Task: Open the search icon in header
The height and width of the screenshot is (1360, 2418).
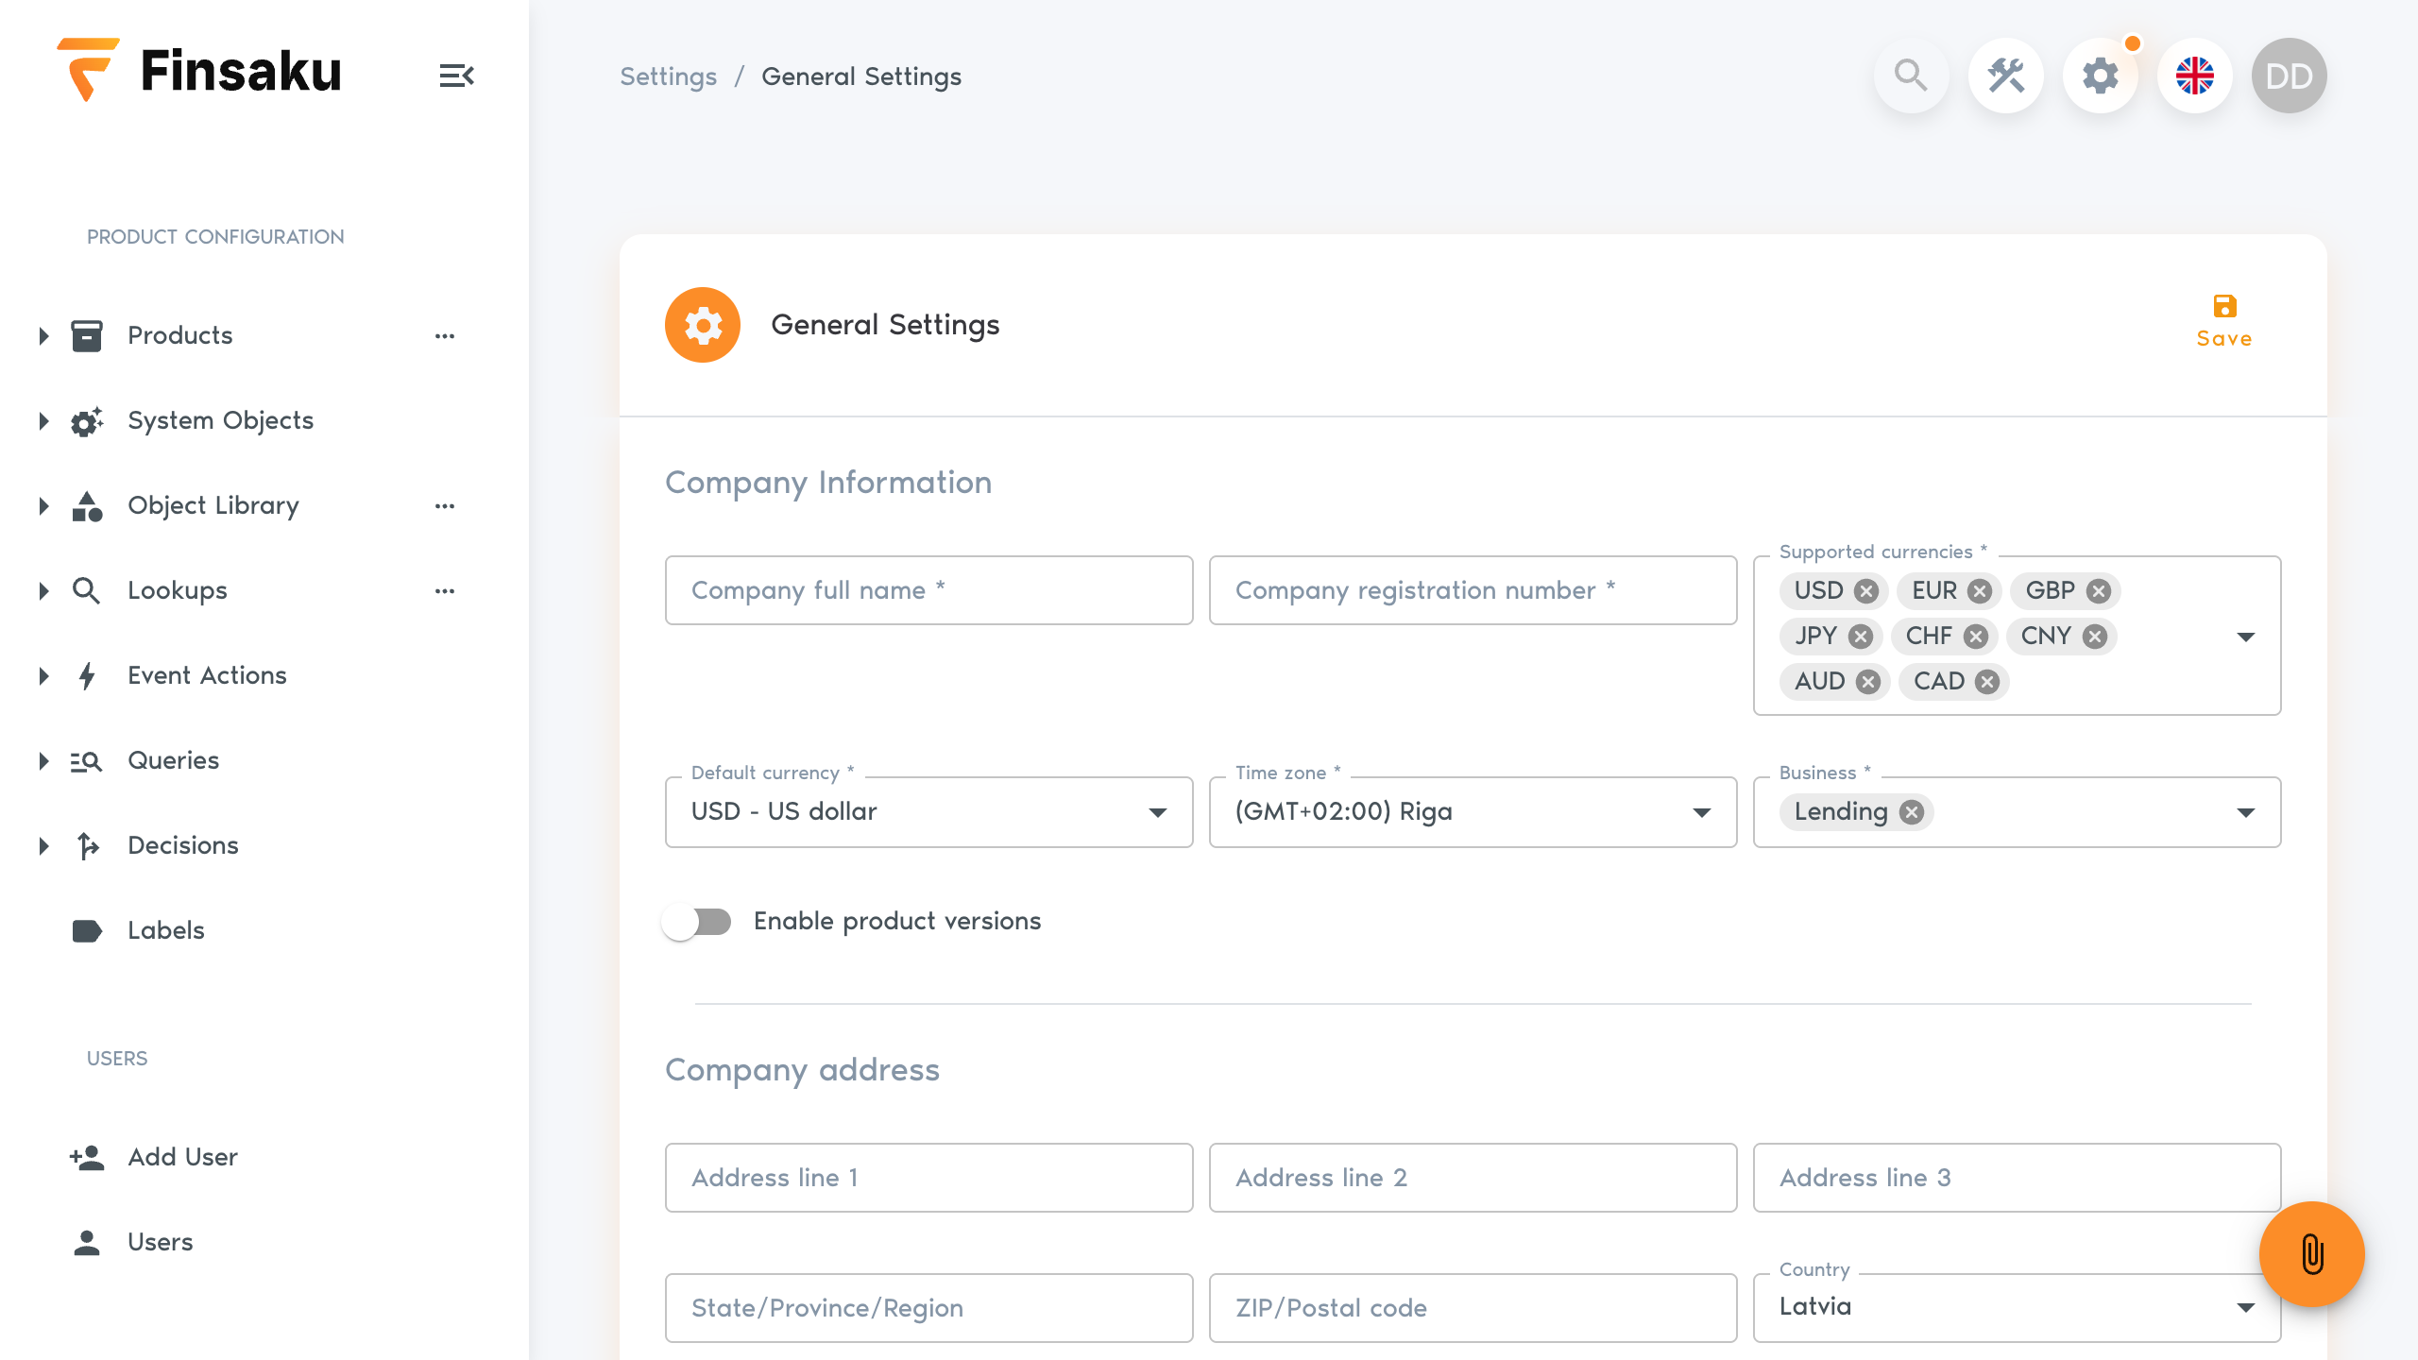Action: point(1911,76)
